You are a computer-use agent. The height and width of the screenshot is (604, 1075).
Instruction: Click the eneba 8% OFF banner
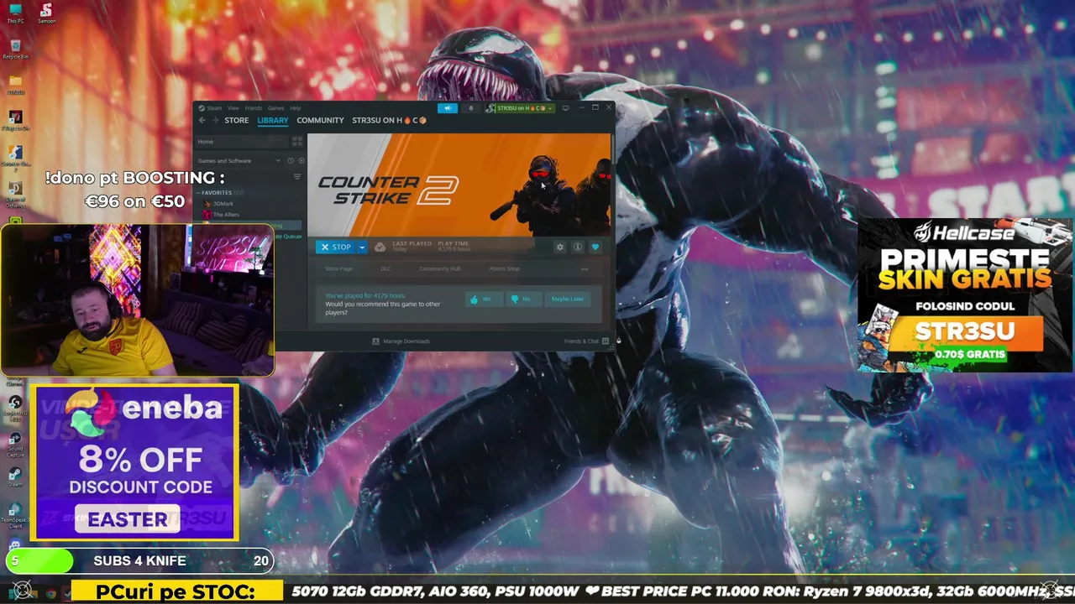pyautogui.click(x=134, y=462)
